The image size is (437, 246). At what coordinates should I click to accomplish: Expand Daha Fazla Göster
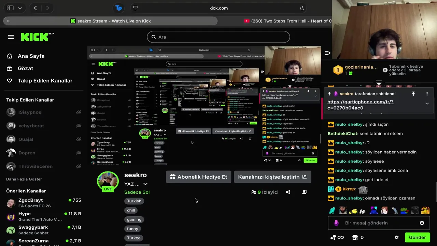(x=24, y=179)
